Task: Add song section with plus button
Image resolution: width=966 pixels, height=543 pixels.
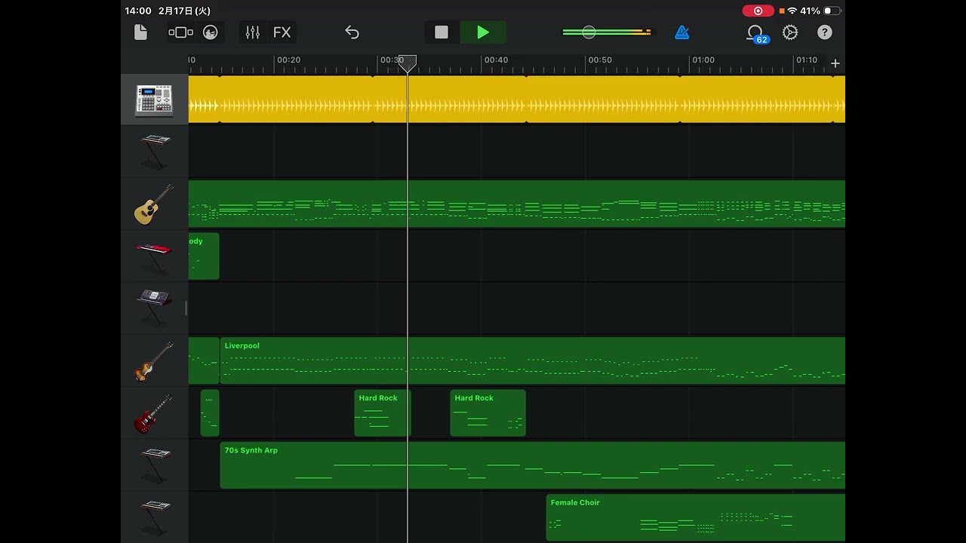Action: point(835,63)
